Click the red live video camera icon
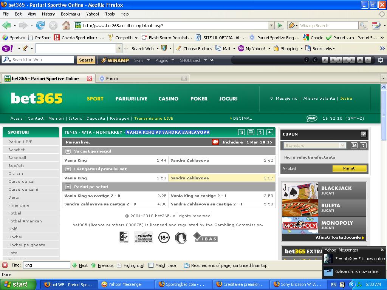The height and width of the screenshot is (290, 387). tap(215, 142)
